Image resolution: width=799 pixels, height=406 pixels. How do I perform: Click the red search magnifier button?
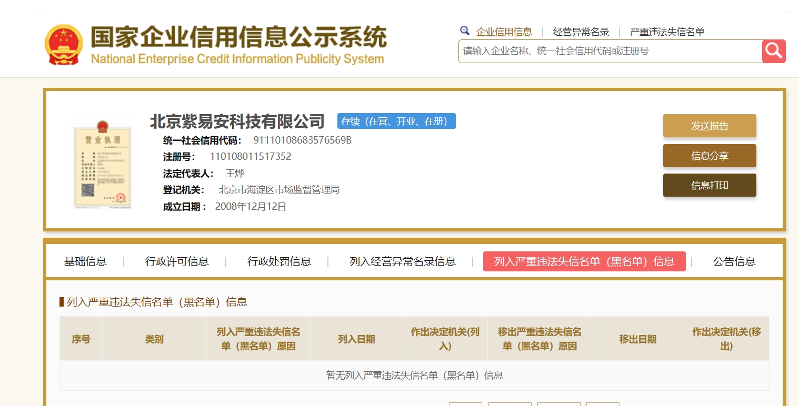[774, 51]
